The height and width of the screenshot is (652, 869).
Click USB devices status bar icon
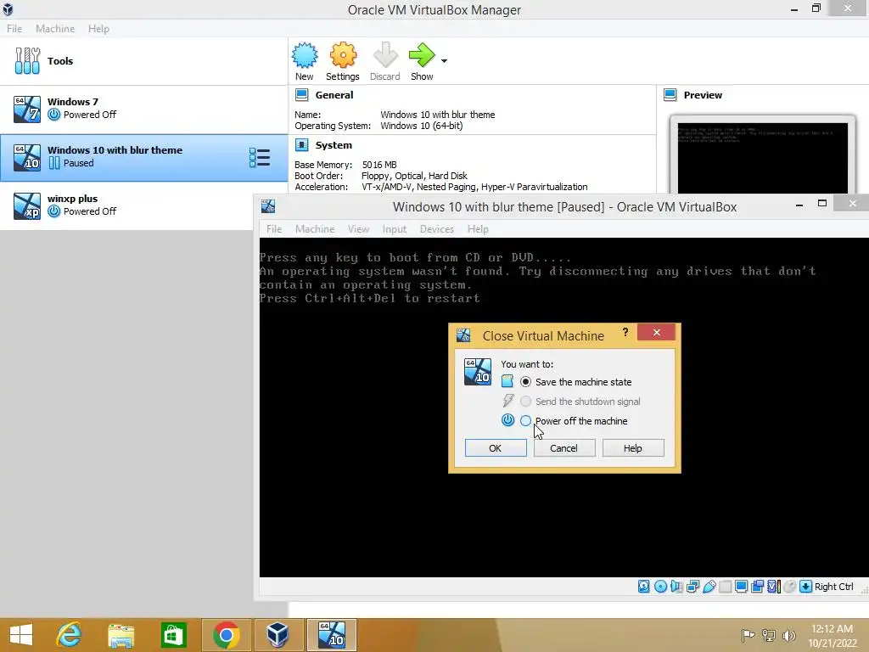pyautogui.click(x=709, y=587)
